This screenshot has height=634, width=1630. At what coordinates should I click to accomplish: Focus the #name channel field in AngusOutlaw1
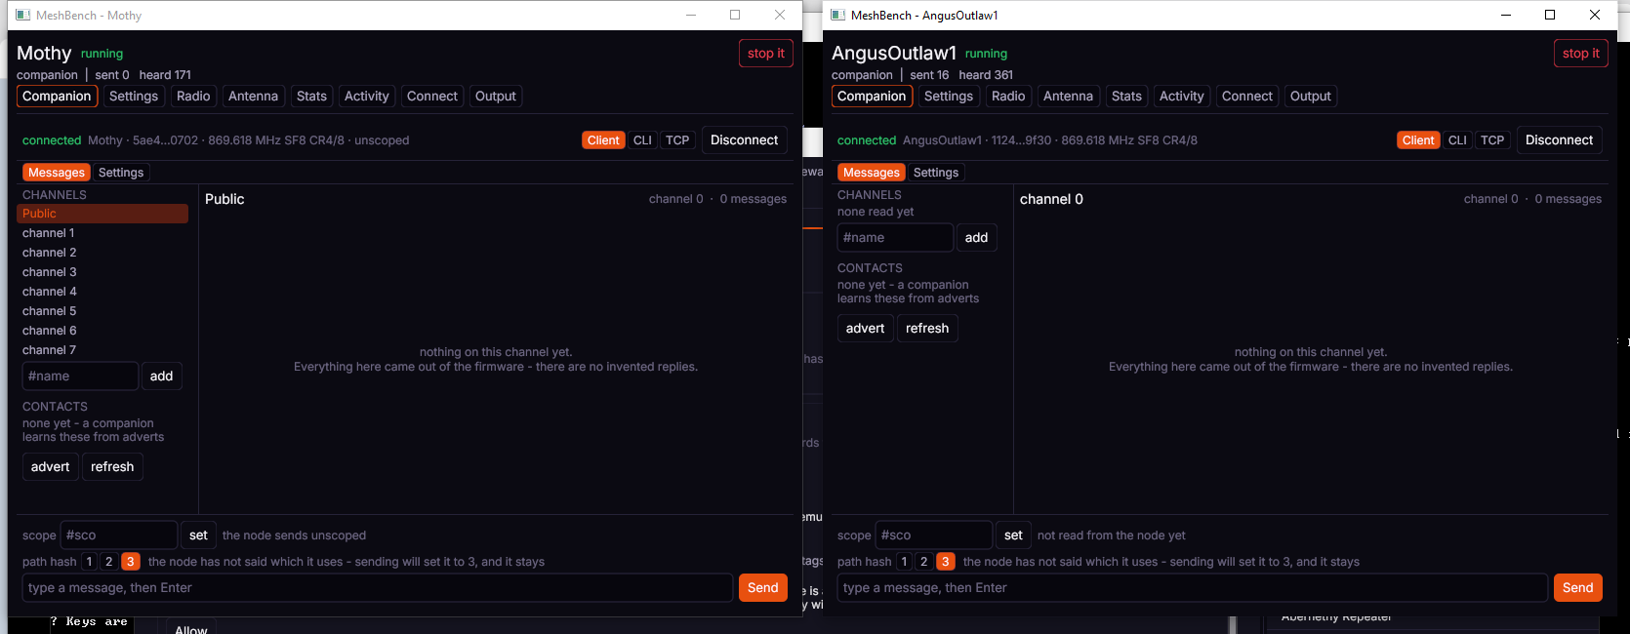click(x=895, y=238)
